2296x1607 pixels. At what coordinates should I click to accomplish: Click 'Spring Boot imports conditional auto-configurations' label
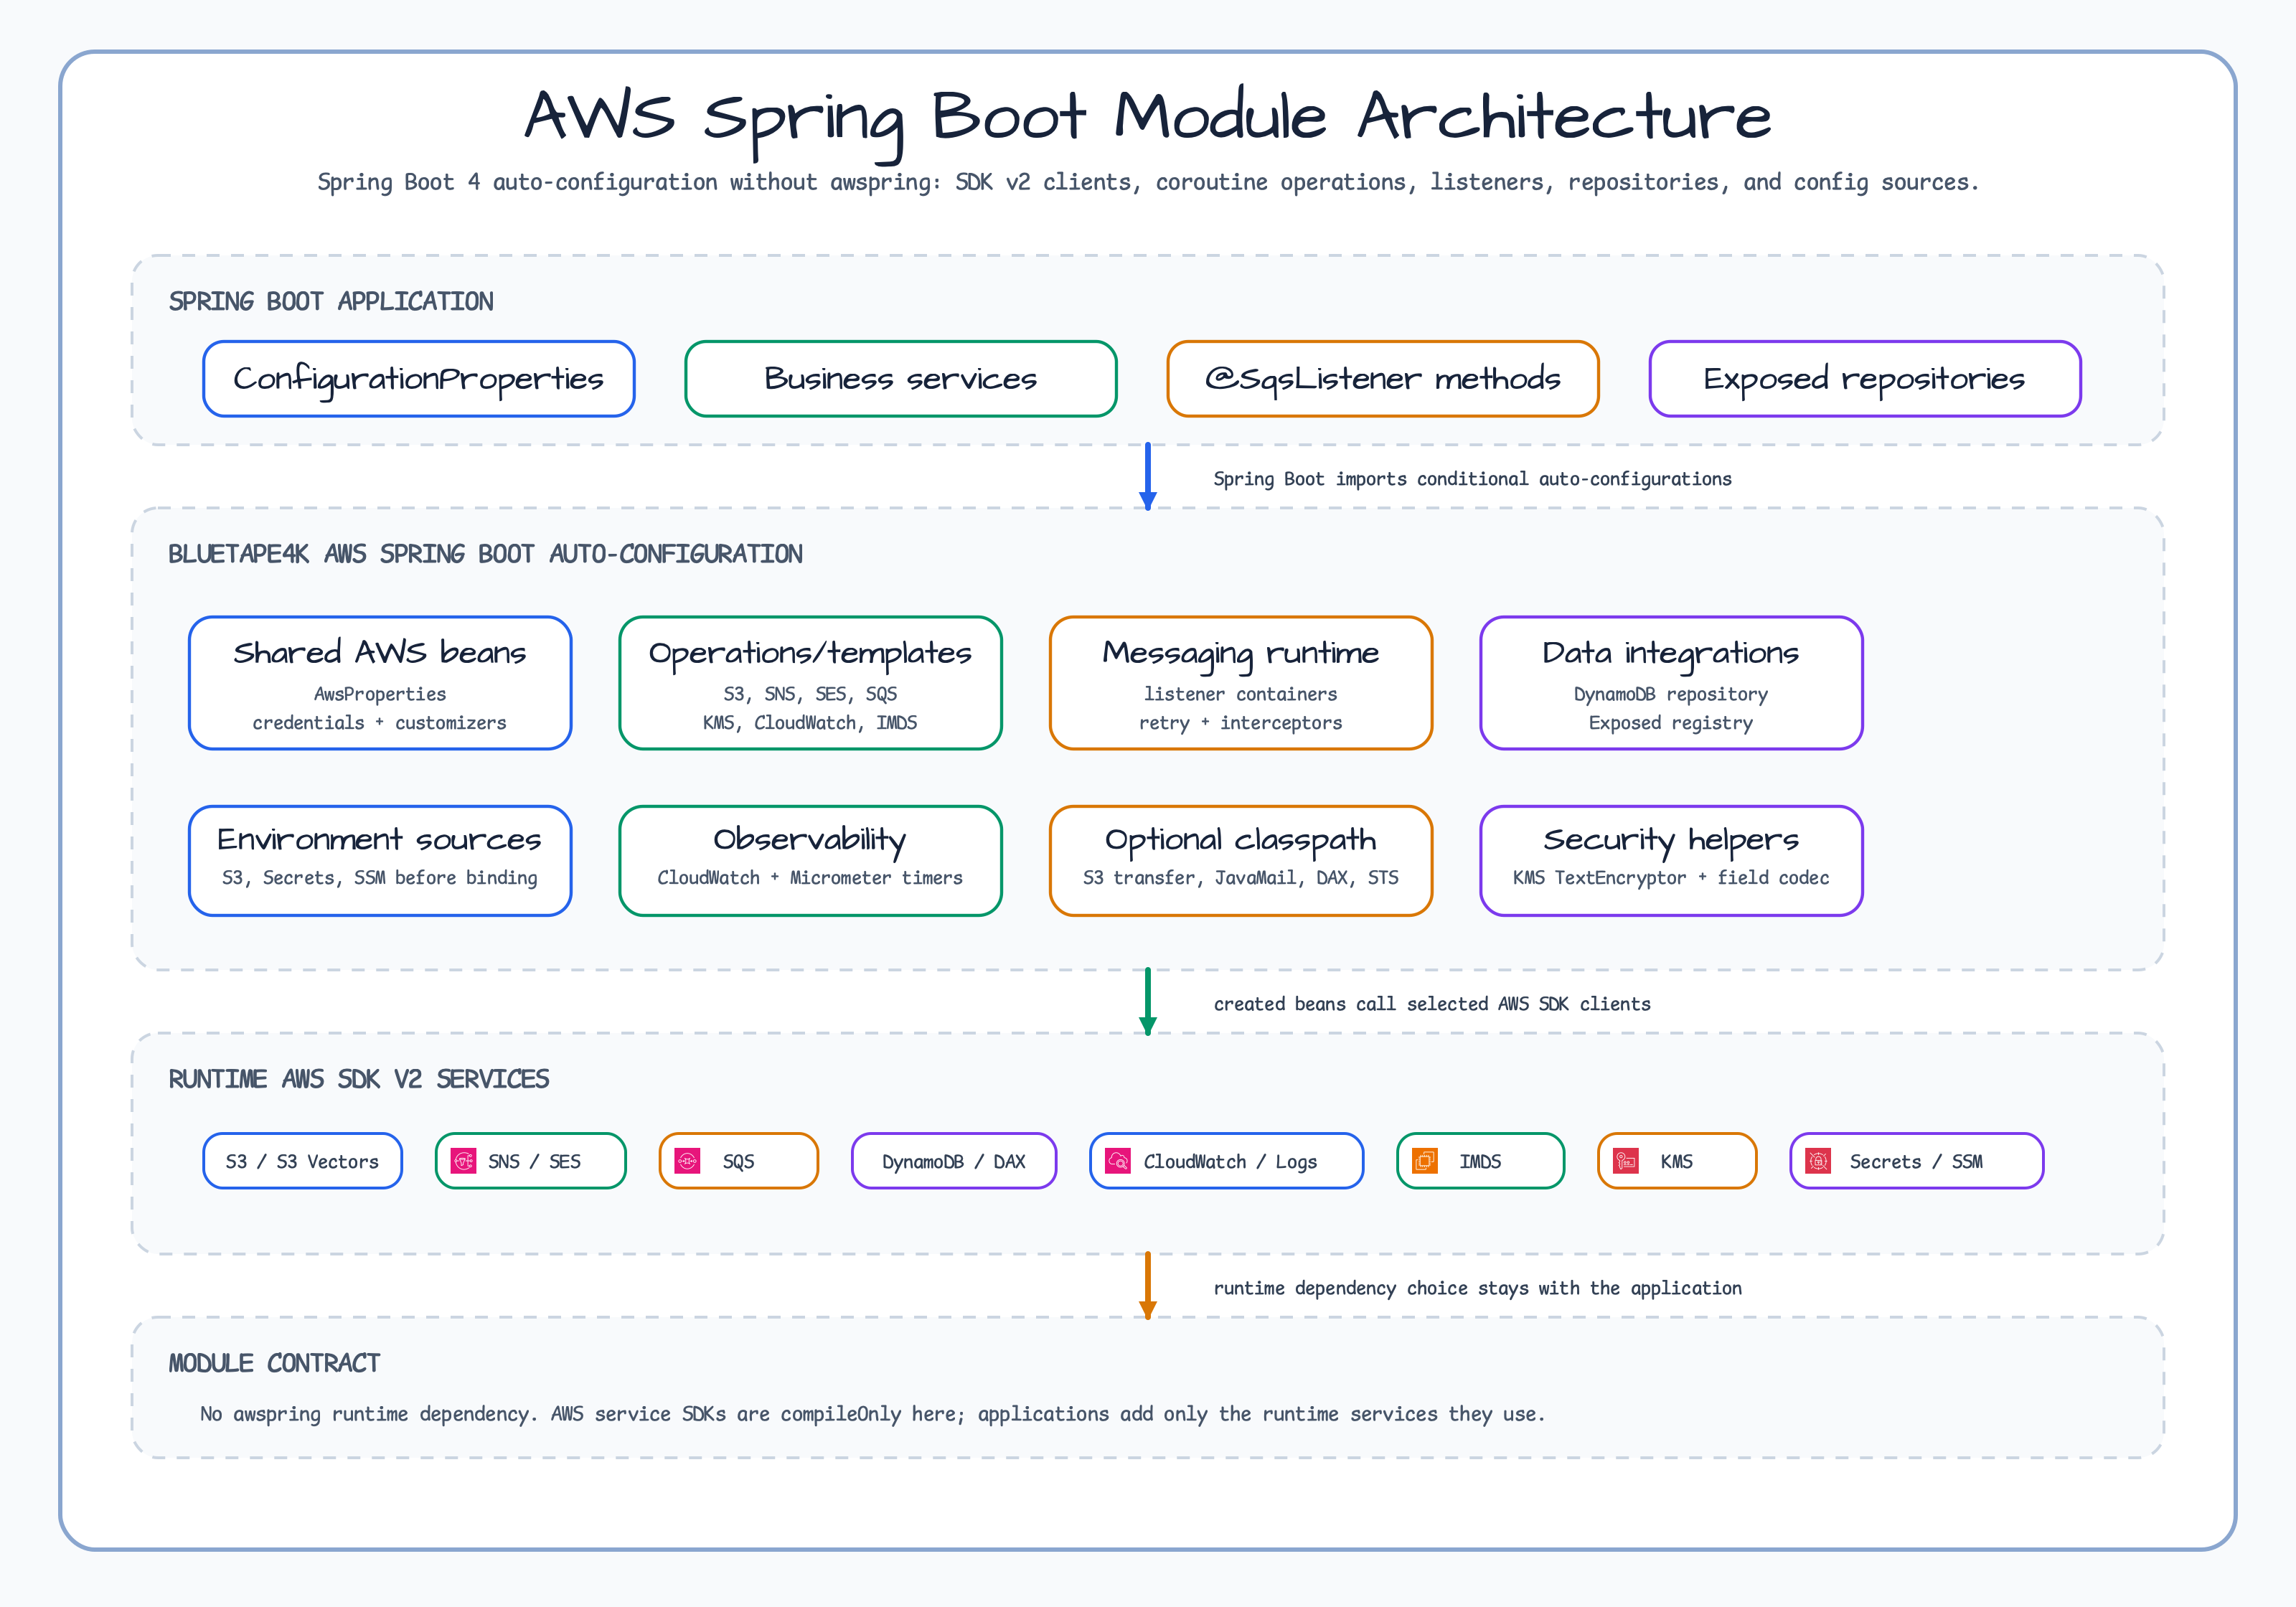(1472, 479)
